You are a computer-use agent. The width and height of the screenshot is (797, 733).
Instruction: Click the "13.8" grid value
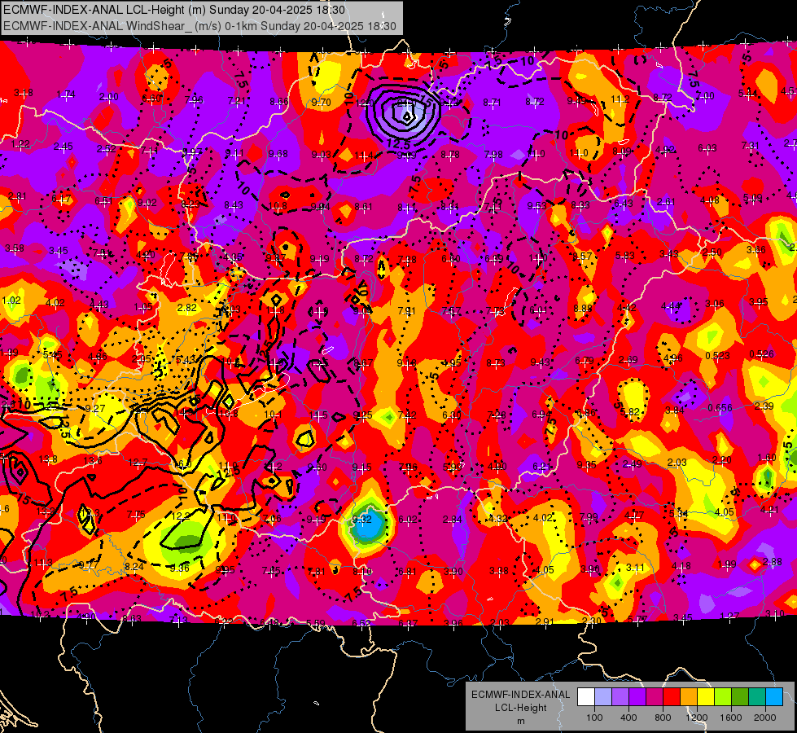pyautogui.click(x=48, y=459)
